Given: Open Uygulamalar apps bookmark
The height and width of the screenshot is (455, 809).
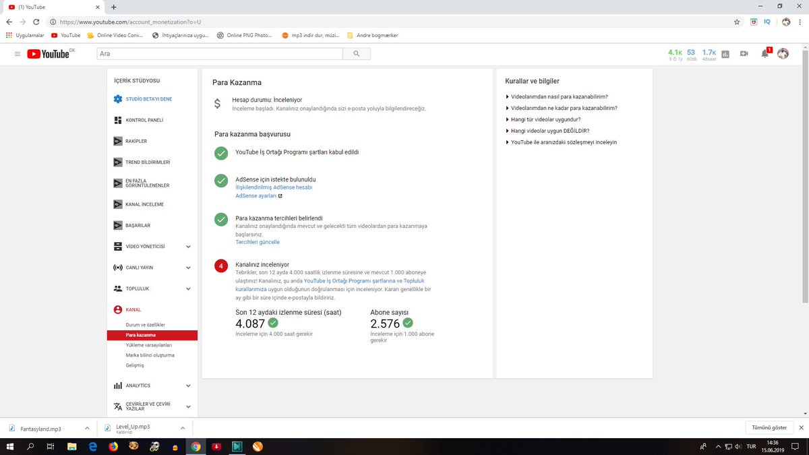Looking at the screenshot, I should click(x=25, y=35).
